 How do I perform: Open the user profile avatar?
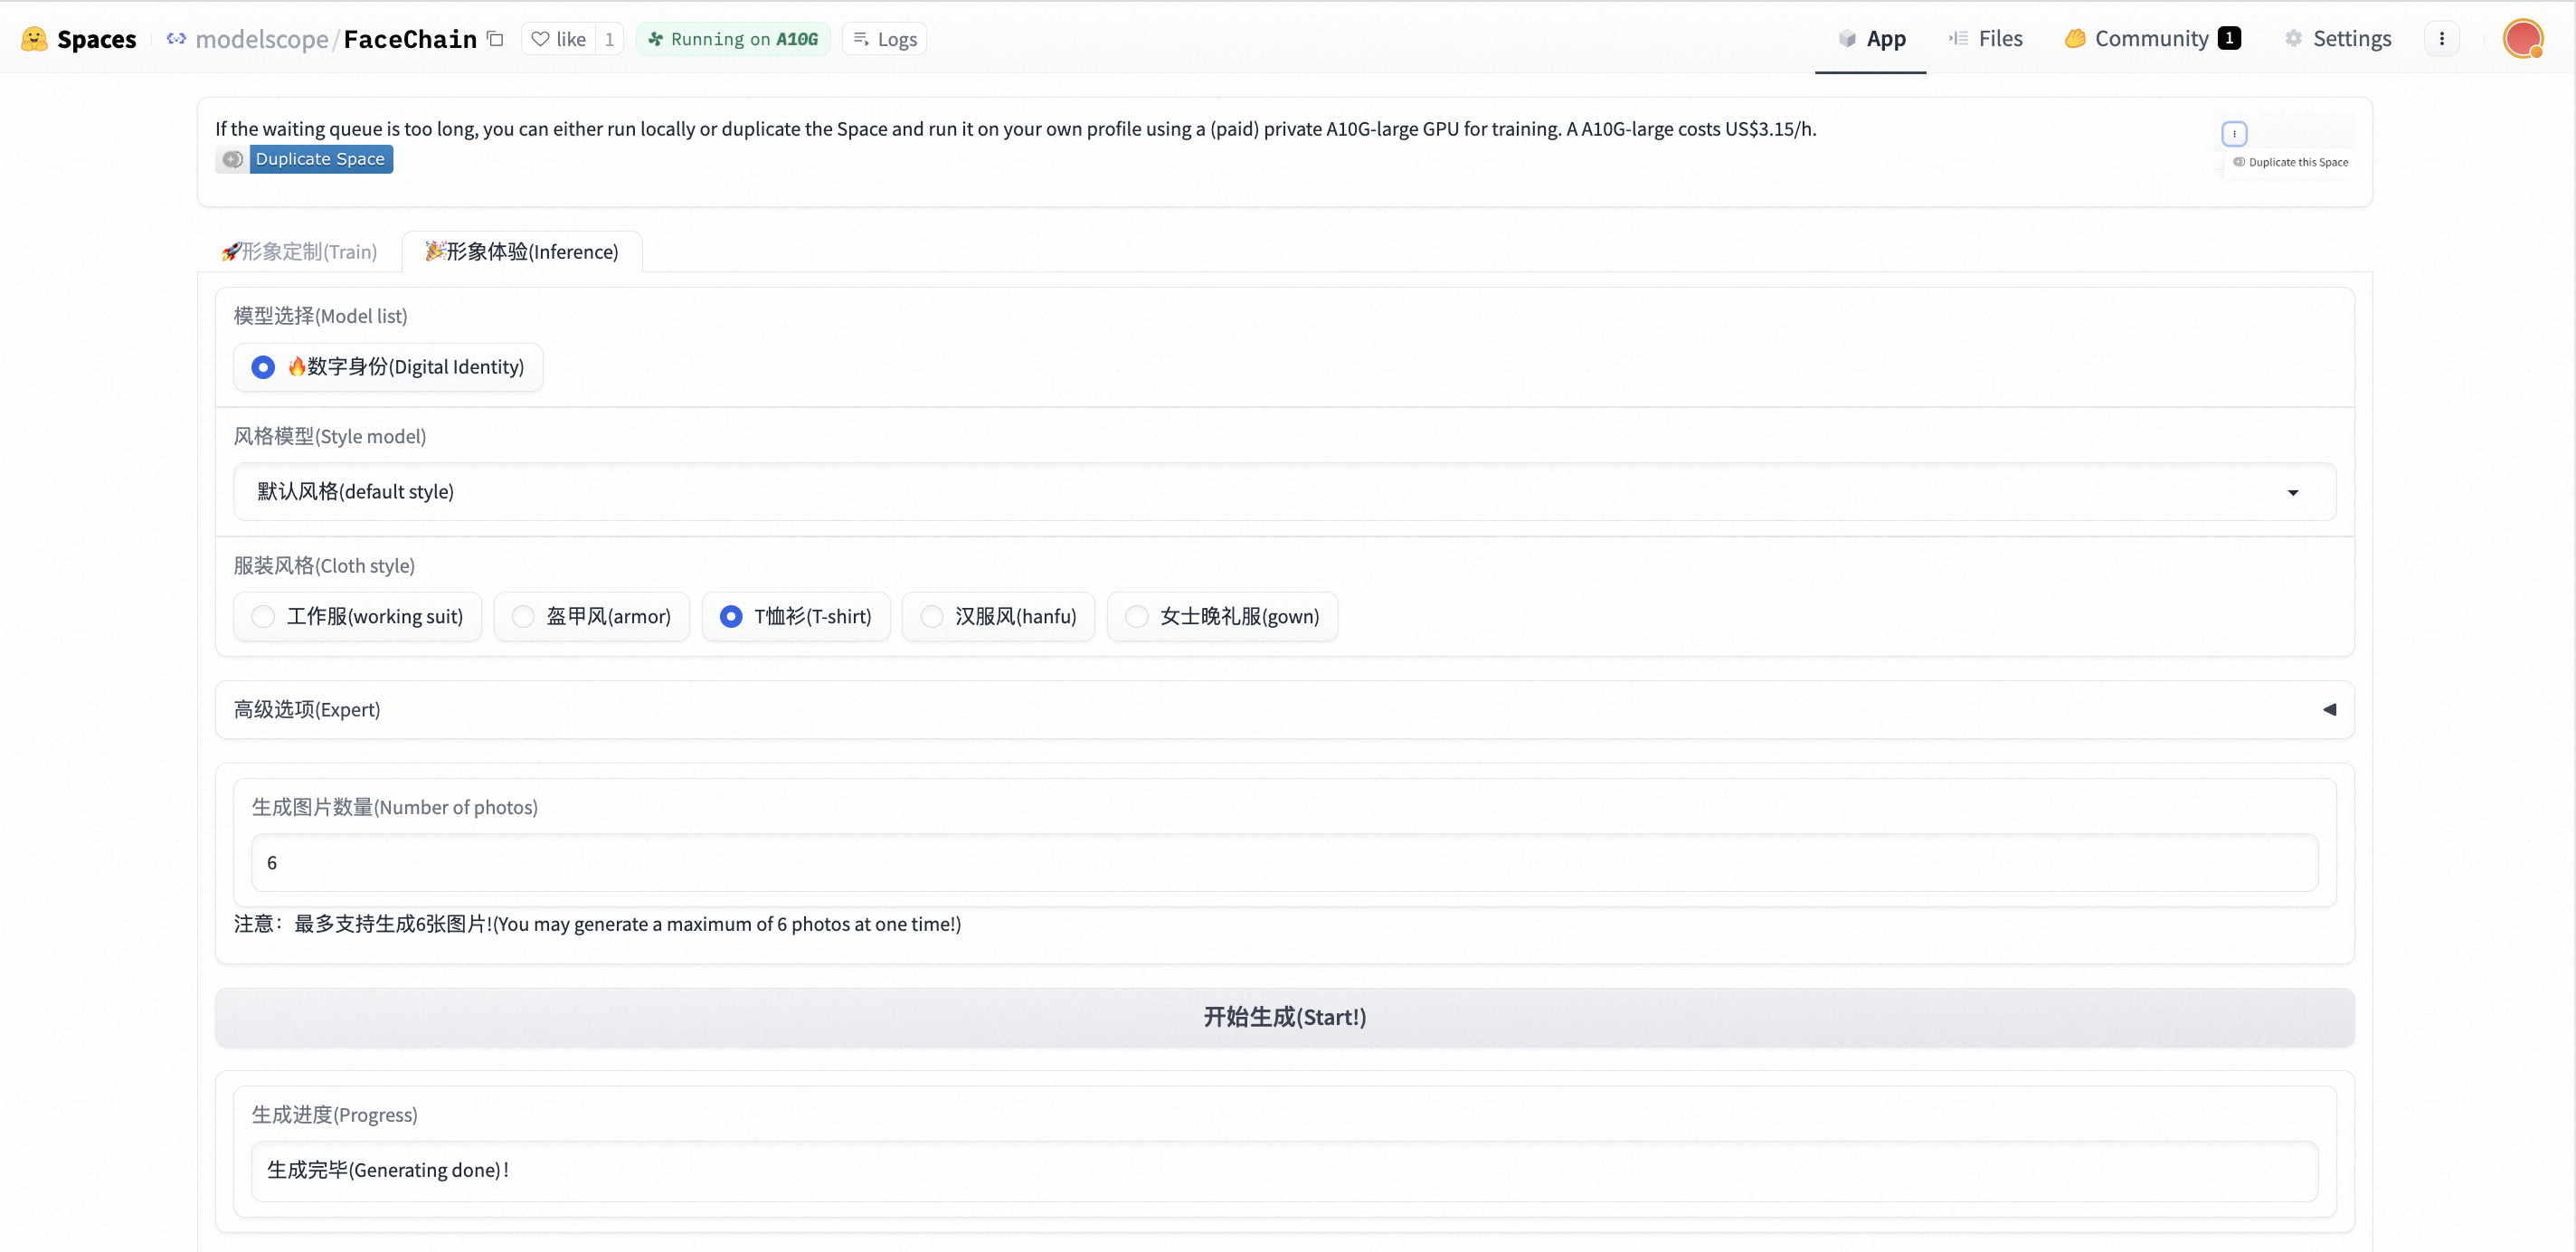2522,39
